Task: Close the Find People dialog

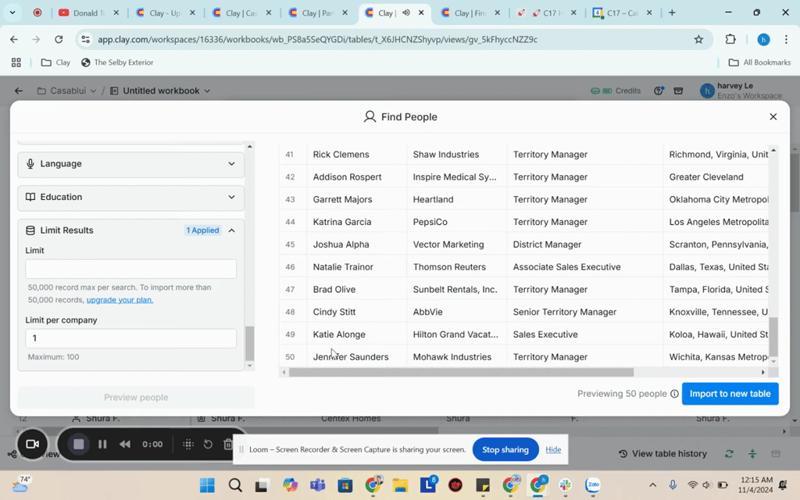Action: click(773, 116)
